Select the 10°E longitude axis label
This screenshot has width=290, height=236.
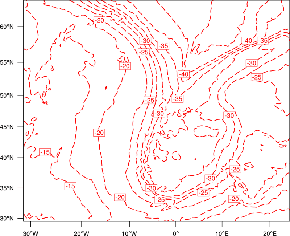(222, 233)
